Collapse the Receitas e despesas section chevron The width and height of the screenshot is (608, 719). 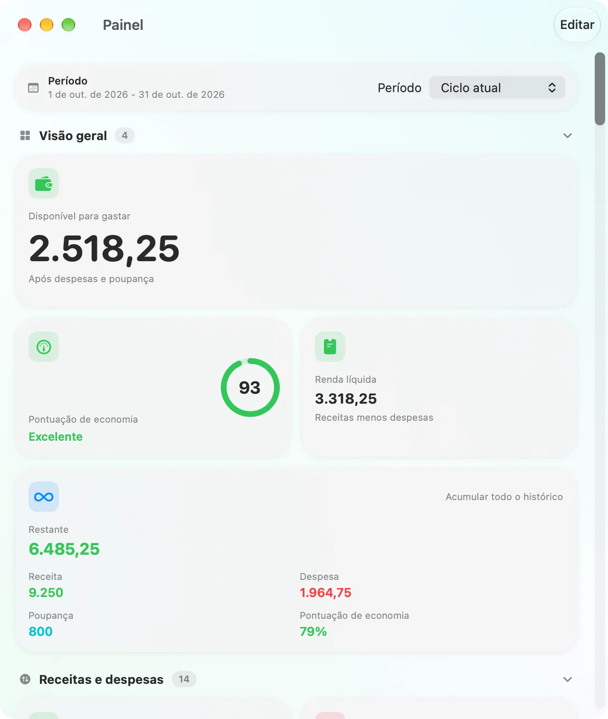(x=567, y=680)
